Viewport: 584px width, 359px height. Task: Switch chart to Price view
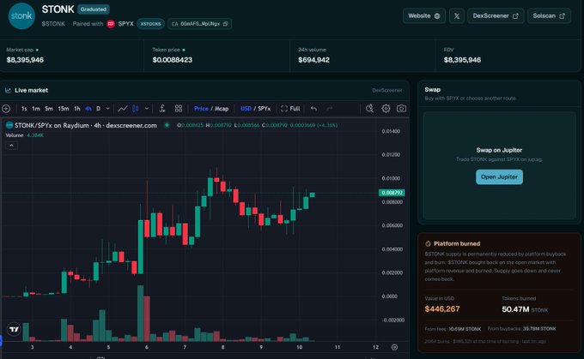click(201, 109)
